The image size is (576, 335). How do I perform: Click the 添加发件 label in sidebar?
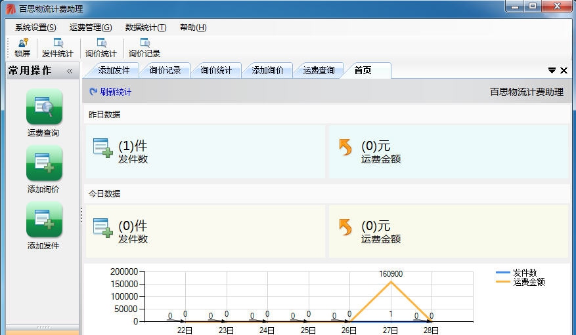click(x=43, y=246)
